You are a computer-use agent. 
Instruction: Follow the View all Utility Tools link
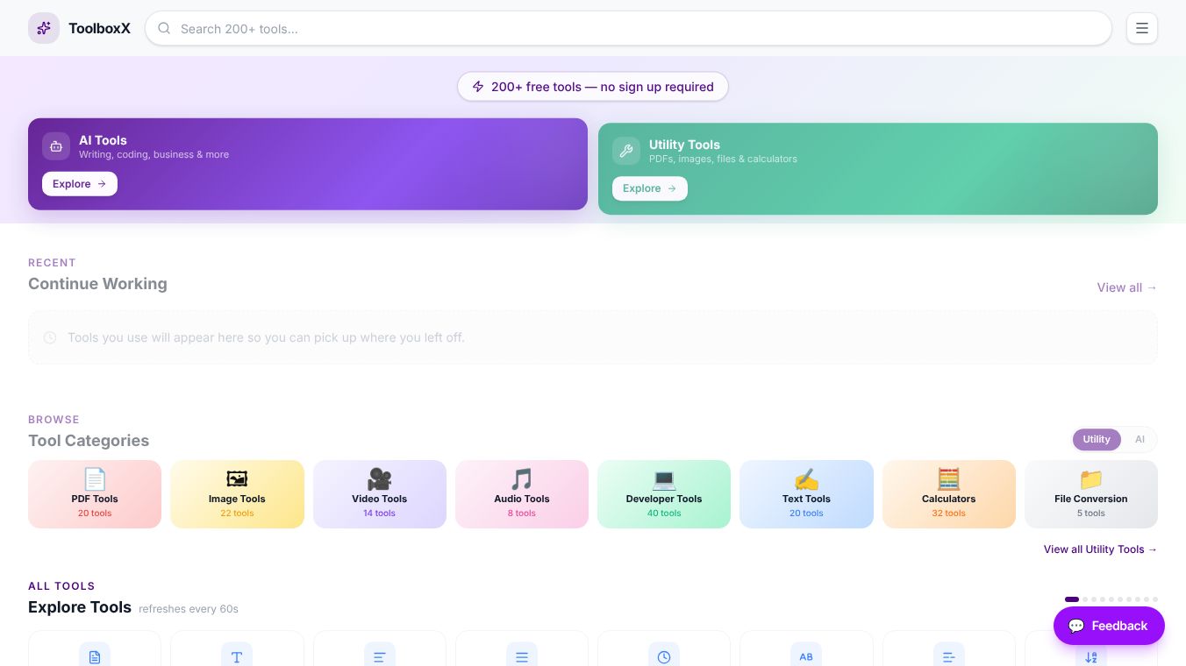[x=1101, y=549]
